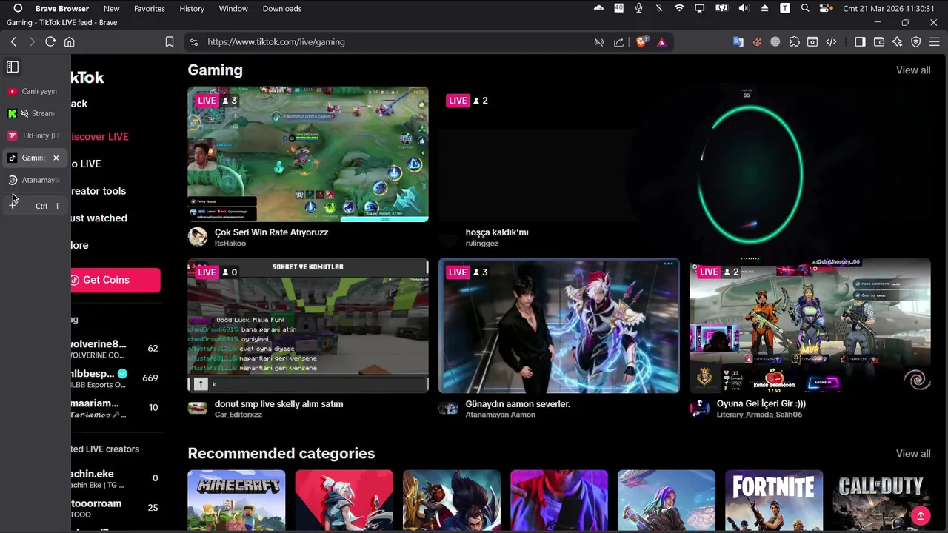Select the Minecraft category card
The height and width of the screenshot is (533, 948).
pyautogui.click(x=236, y=500)
